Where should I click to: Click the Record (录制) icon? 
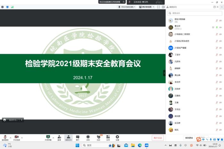[88, 137]
